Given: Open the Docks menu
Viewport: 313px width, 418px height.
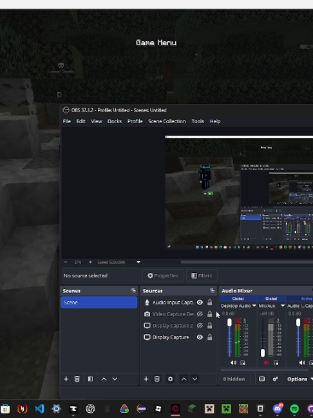Looking at the screenshot, I should [x=115, y=121].
